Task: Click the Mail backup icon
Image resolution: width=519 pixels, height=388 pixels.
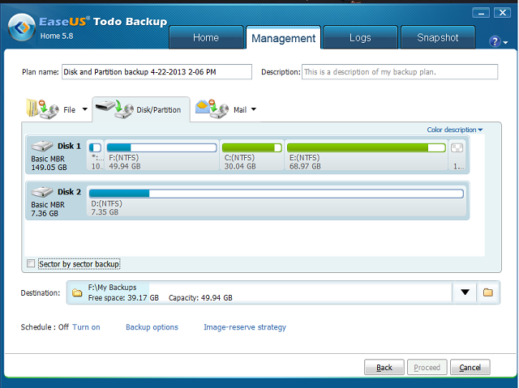Action: point(213,109)
